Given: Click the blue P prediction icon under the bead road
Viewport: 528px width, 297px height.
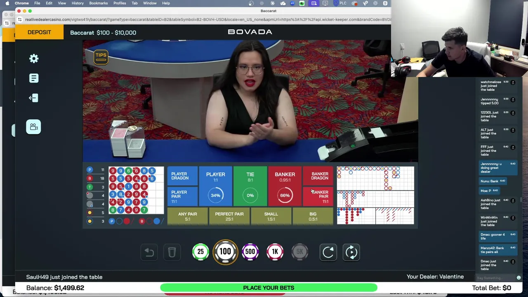Looking at the screenshot, I should [x=111, y=222].
